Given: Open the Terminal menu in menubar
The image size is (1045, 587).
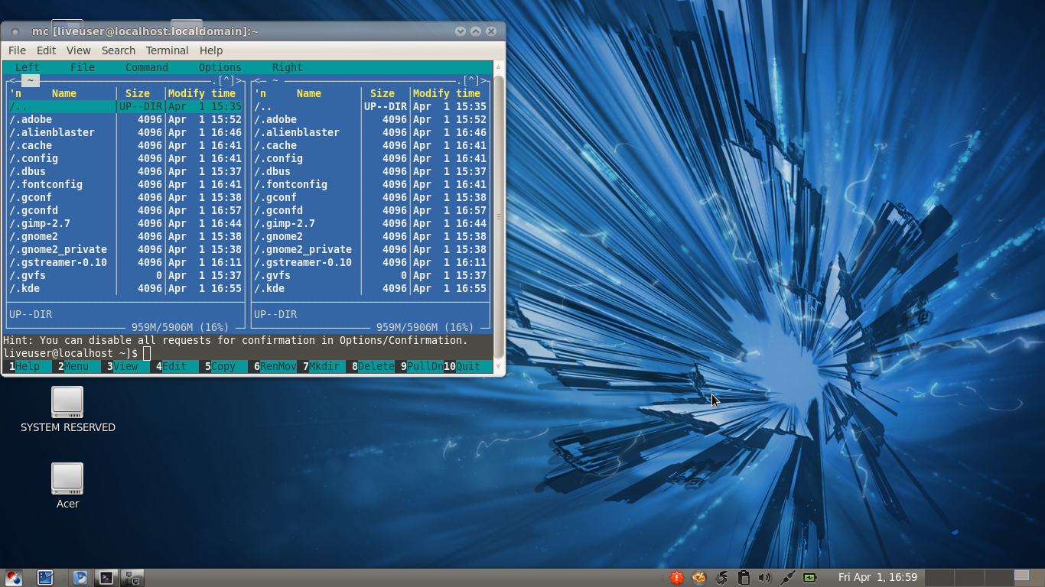Looking at the screenshot, I should point(167,50).
